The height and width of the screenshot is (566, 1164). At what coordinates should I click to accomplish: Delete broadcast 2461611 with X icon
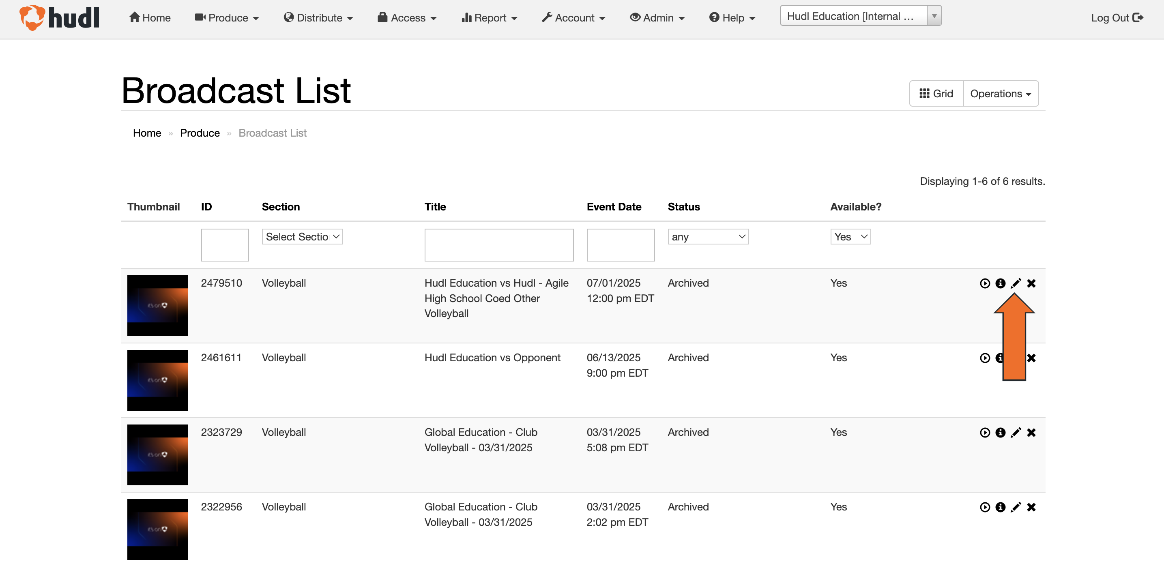[1031, 358]
